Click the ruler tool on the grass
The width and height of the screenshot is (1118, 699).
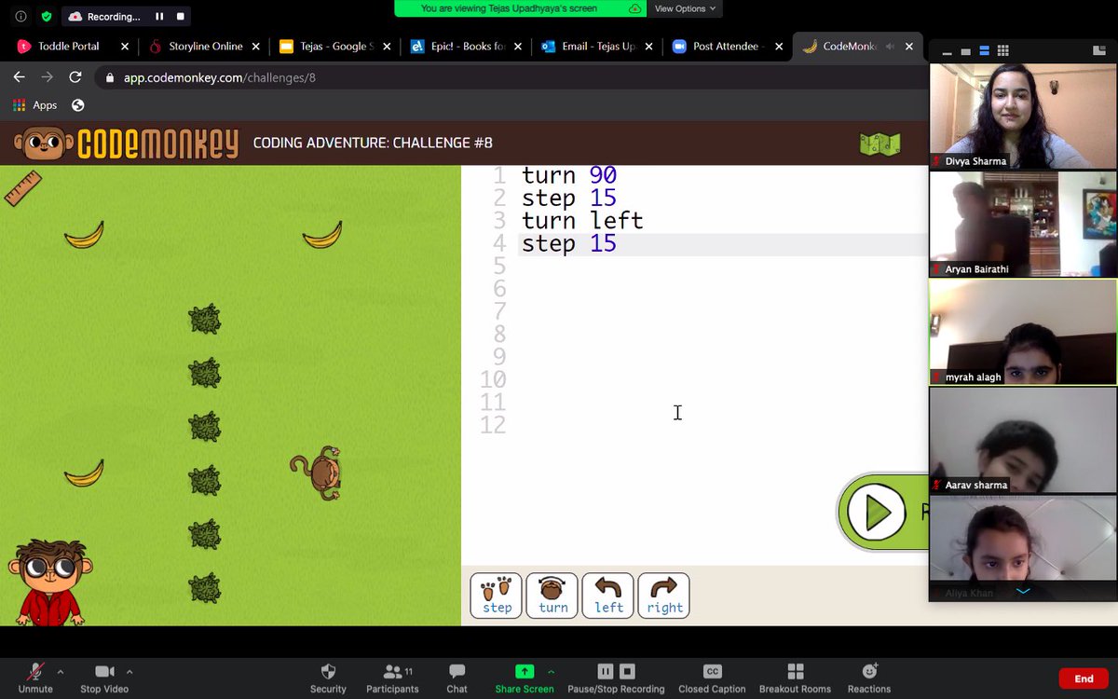click(x=22, y=187)
